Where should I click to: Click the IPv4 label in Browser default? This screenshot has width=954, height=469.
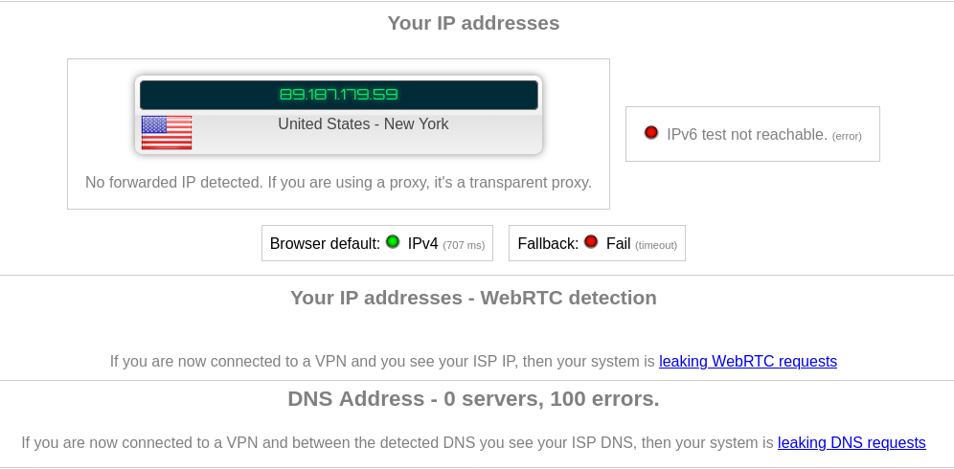point(422,244)
